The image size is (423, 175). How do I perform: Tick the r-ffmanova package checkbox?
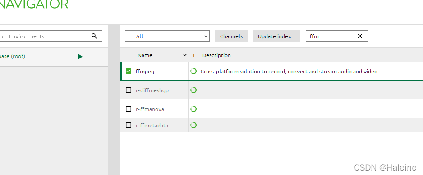129,109
